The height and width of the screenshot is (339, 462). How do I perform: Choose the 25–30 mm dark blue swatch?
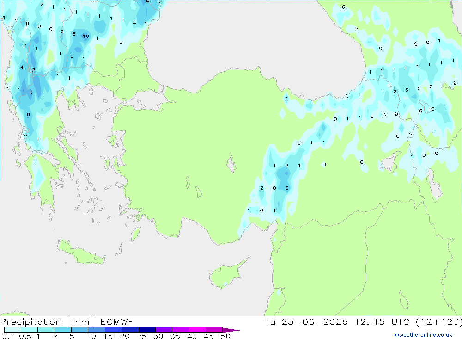tap(147, 330)
